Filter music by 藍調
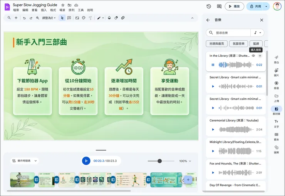Viewport: 285px width, 196px height. 256,44
